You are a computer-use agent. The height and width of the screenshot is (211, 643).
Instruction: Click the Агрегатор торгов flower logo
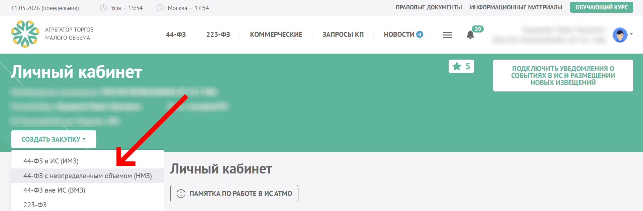25,34
